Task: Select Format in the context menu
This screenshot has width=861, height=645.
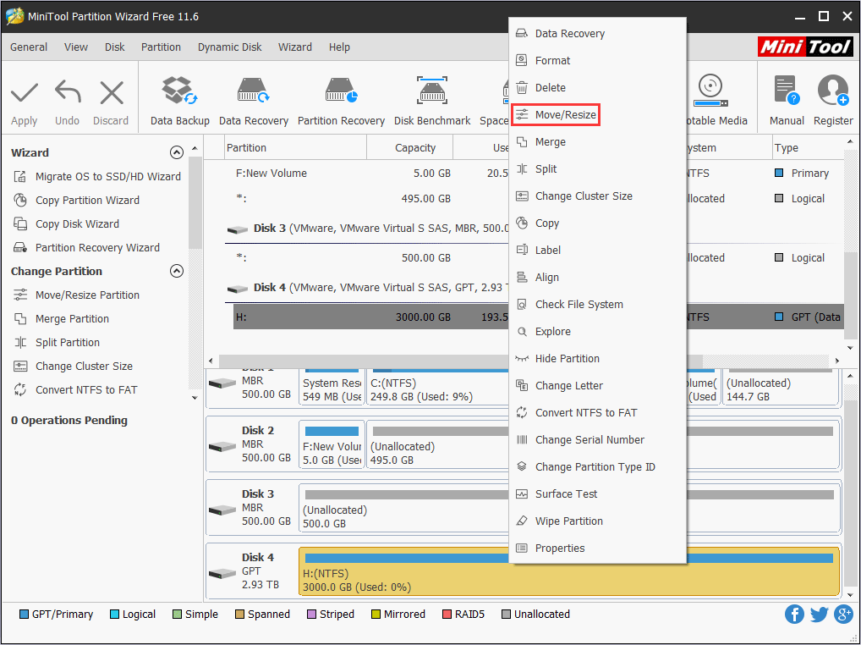Action: pos(597,60)
